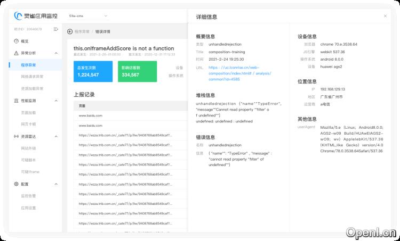Open 概览 via its dashboard icon
The image size is (400, 241).
(x=17, y=41)
